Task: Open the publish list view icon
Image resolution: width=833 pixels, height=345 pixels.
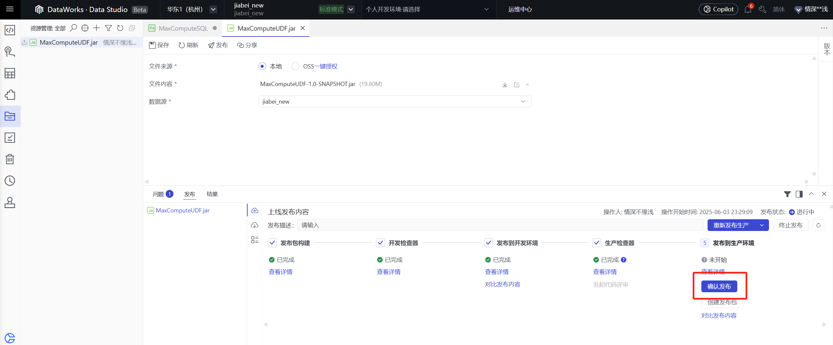Action: (x=254, y=240)
